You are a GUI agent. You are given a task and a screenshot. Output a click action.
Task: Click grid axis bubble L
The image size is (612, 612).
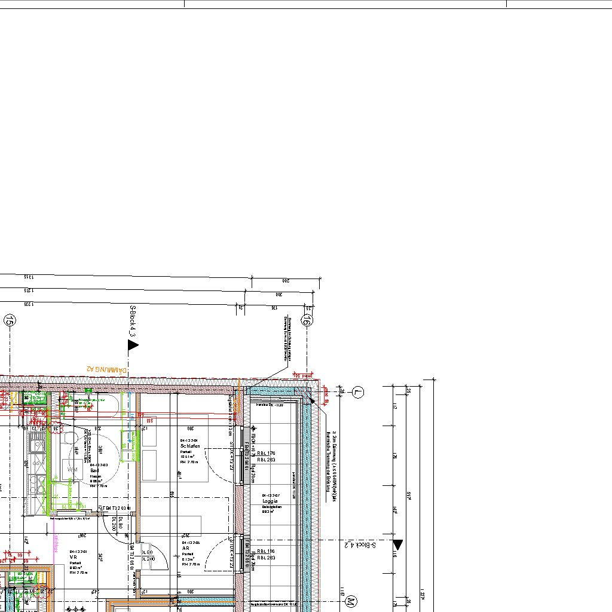(x=358, y=392)
